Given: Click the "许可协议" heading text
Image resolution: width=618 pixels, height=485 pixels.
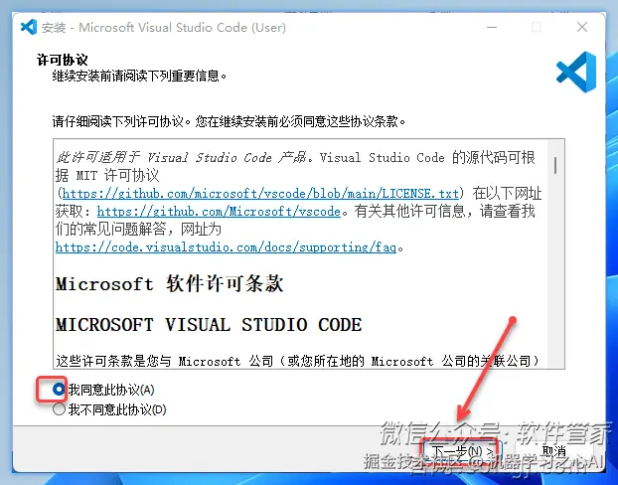Looking at the screenshot, I should coord(62,60).
